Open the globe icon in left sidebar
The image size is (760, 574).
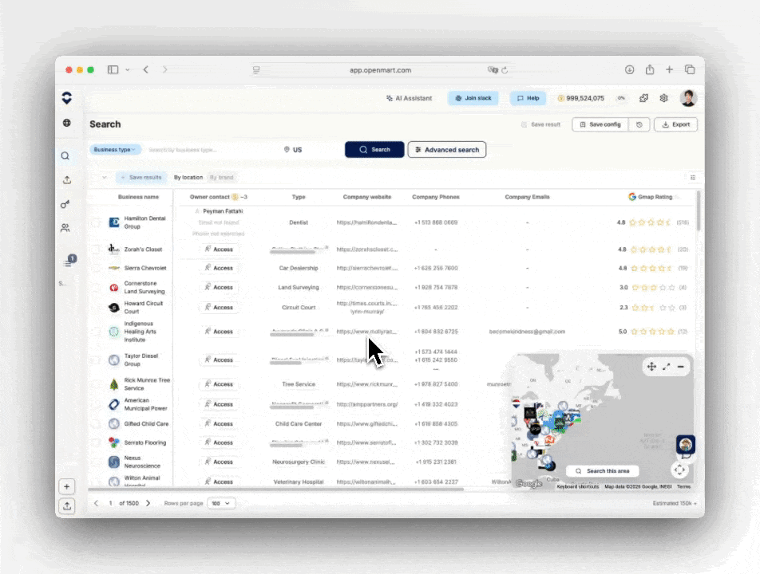pyautogui.click(x=67, y=123)
